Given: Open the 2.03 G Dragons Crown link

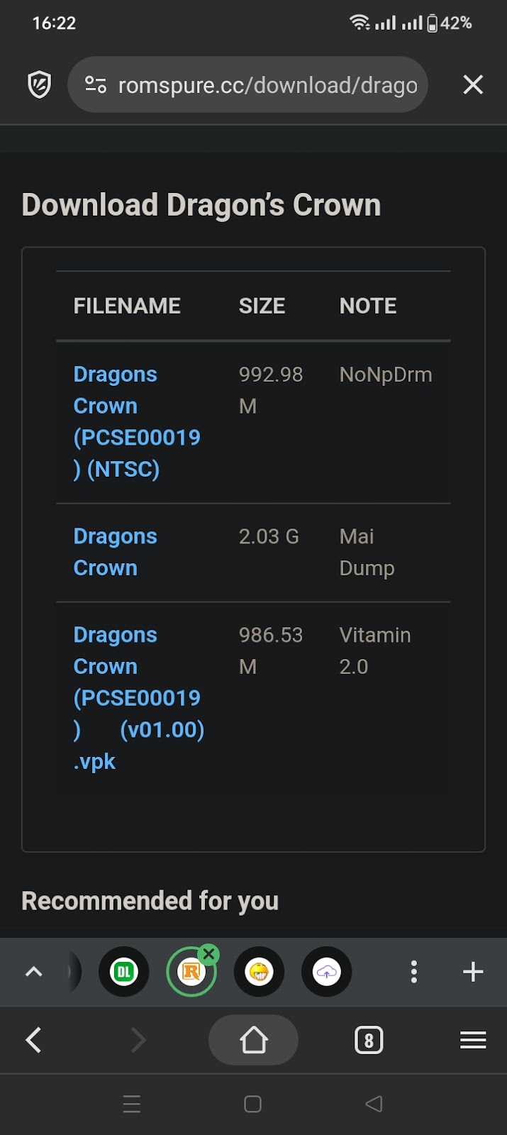Looking at the screenshot, I should [115, 552].
